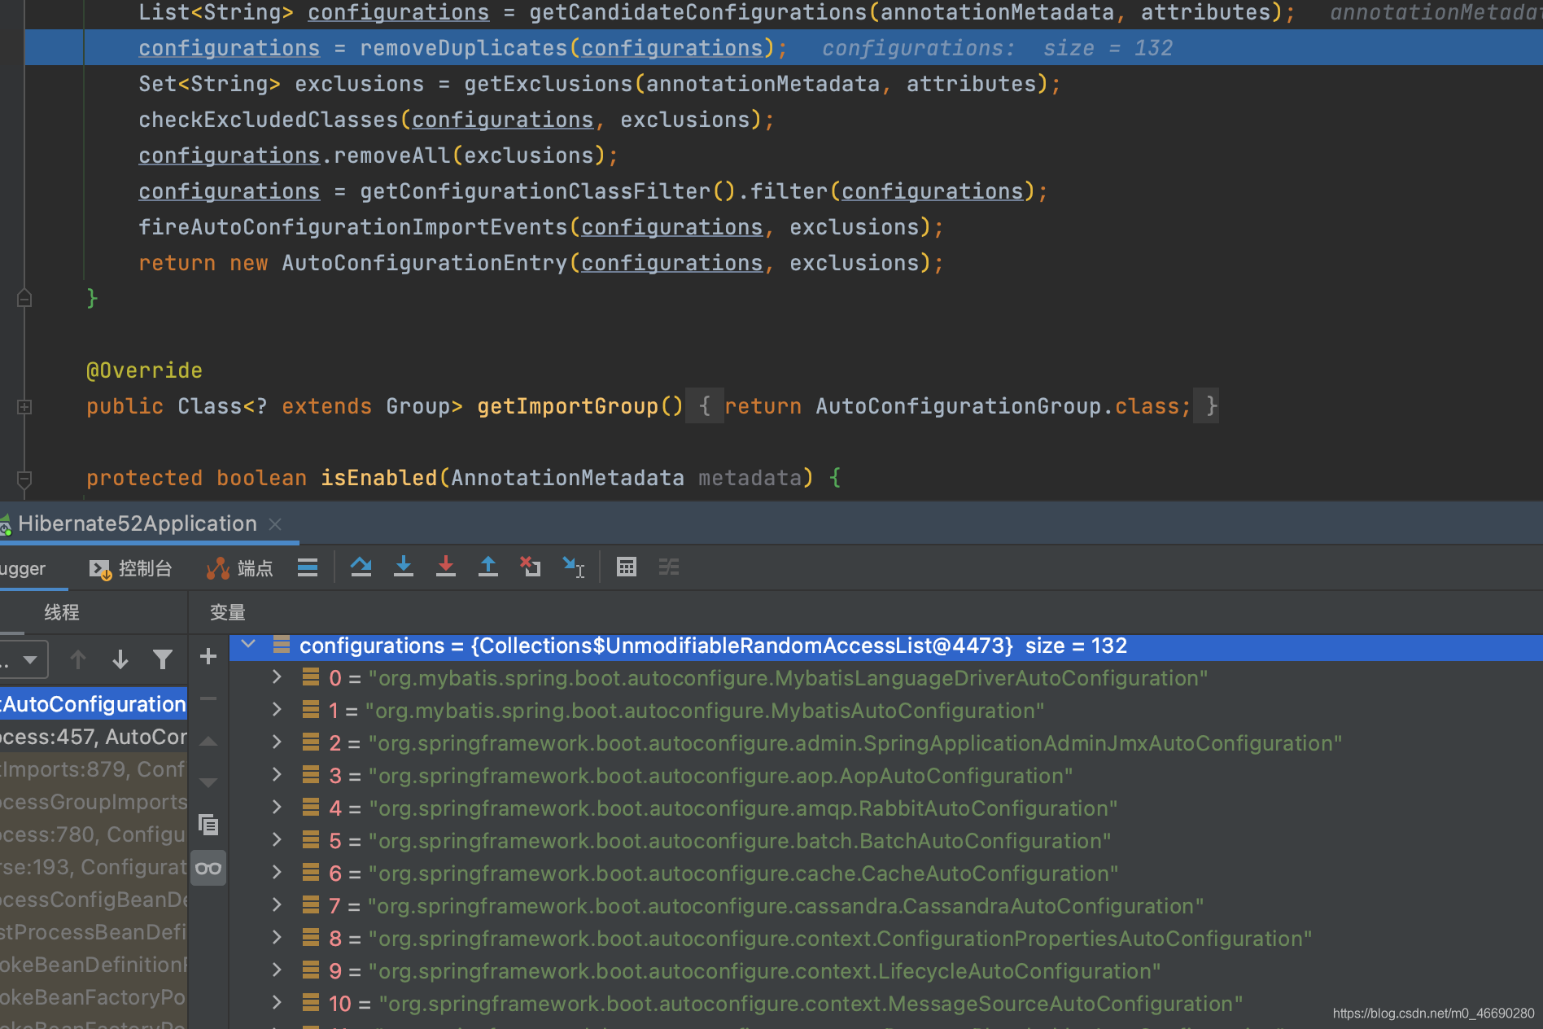Click removeDuplicates in the highlighted line
The height and width of the screenshot is (1029, 1543).
pyautogui.click(x=464, y=48)
